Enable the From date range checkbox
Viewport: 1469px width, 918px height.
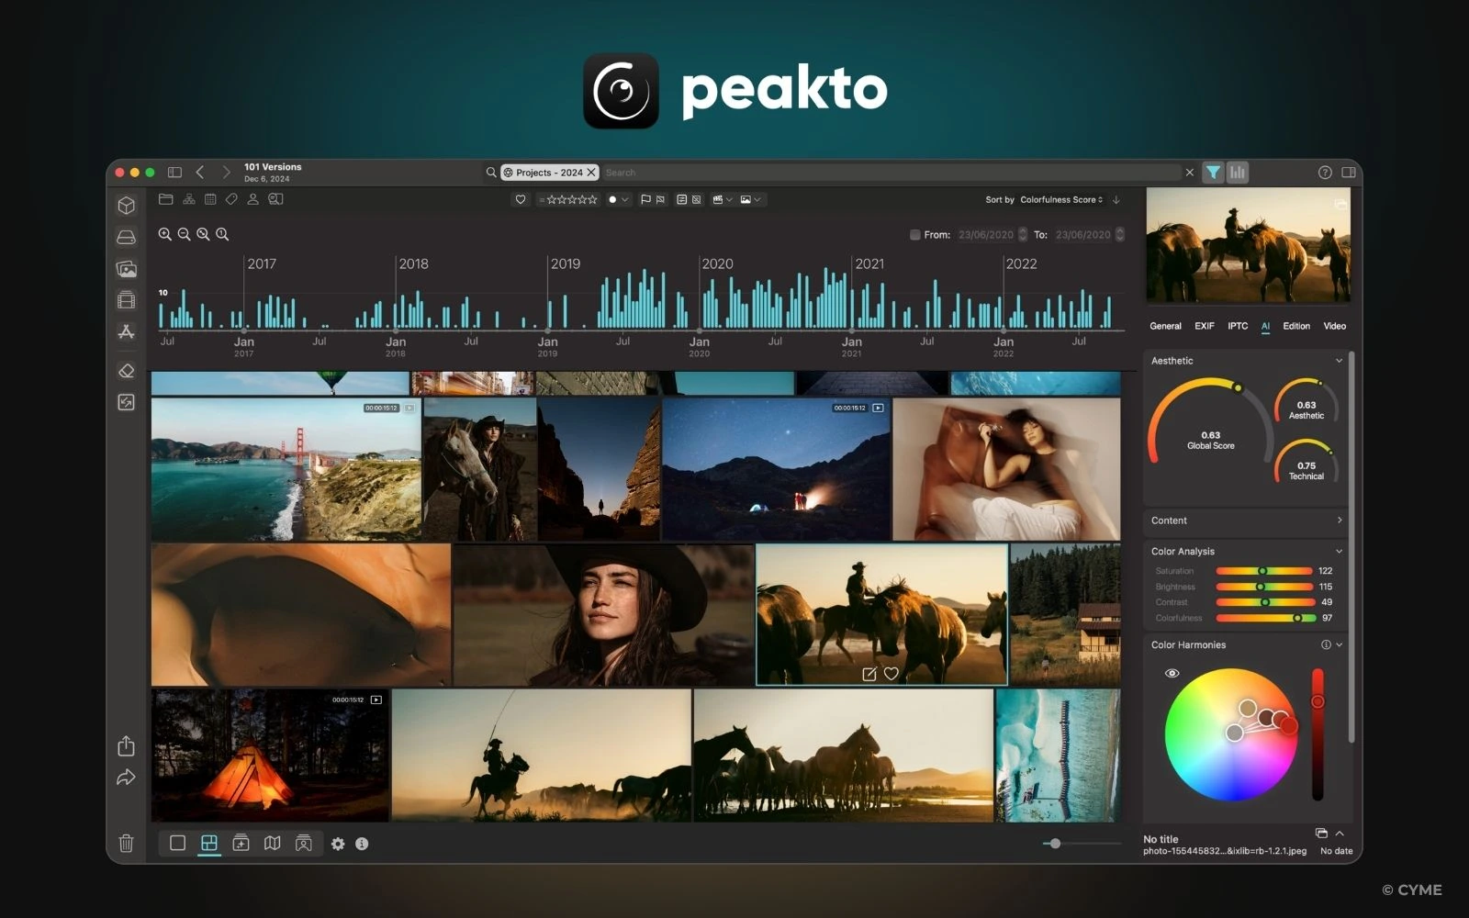click(914, 234)
